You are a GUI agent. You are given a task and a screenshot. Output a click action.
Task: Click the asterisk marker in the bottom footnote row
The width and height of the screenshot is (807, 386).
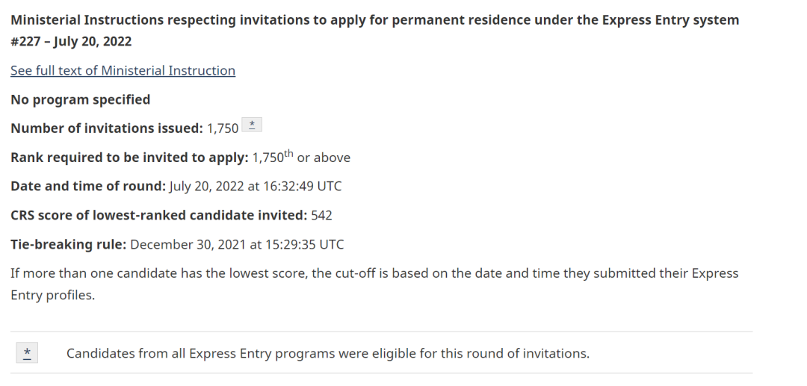27,352
